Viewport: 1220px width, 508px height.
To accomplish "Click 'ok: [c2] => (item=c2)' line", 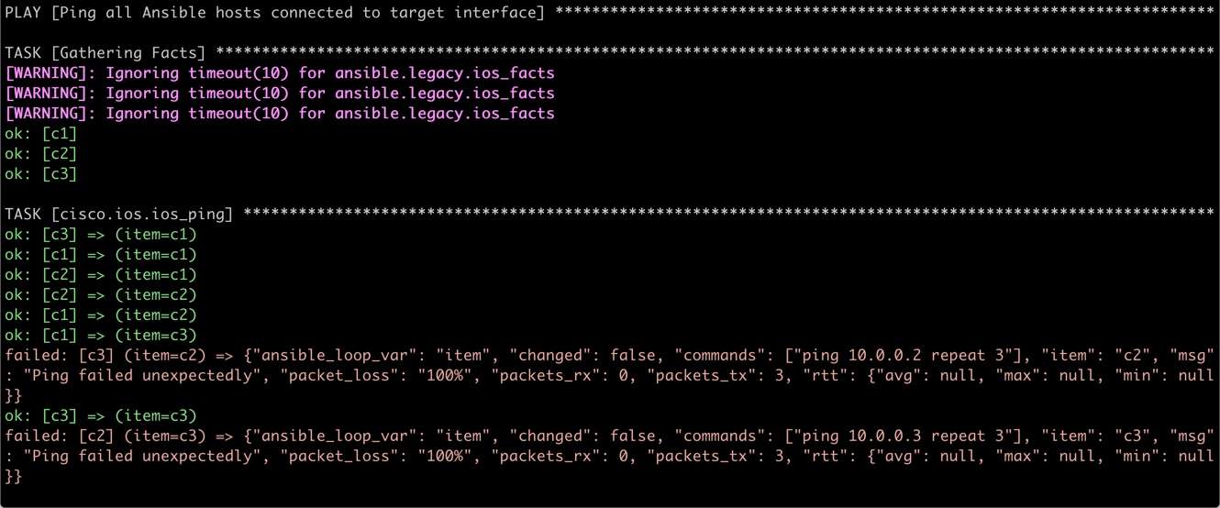I will [x=101, y=295].
